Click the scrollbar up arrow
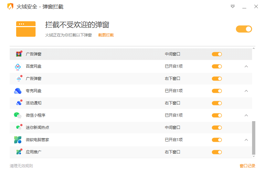Viewport: 265px width, 174px height. click(253, 49)
